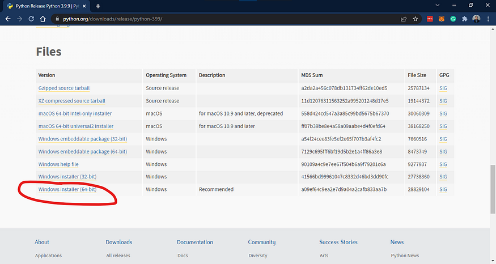The image size is (496, 264).
Task: Open the Docs footer link
Action: pyautogui.click(x=183, y=256)
